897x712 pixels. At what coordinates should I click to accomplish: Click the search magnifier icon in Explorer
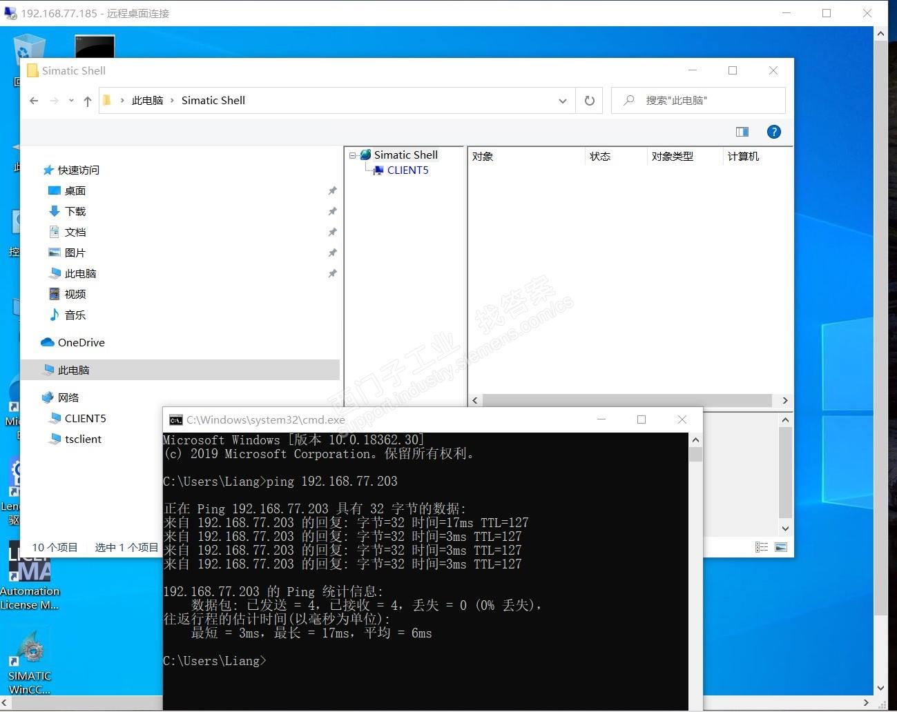point(628,101)
